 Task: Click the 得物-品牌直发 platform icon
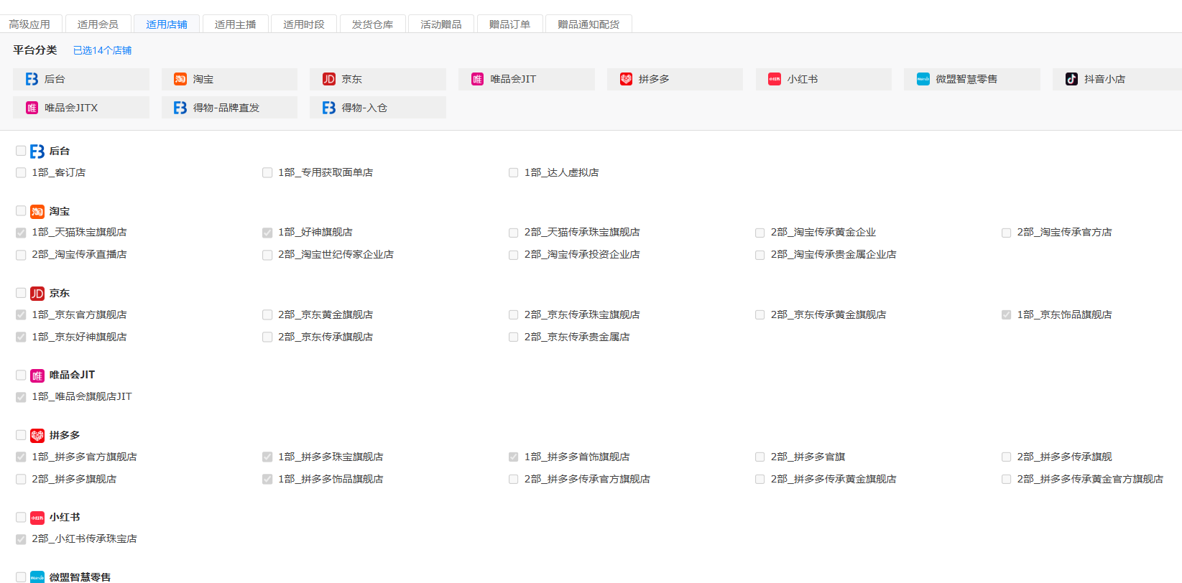click(x=180, y=108)
